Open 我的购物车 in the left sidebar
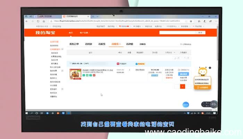 [x=54, y=46]
